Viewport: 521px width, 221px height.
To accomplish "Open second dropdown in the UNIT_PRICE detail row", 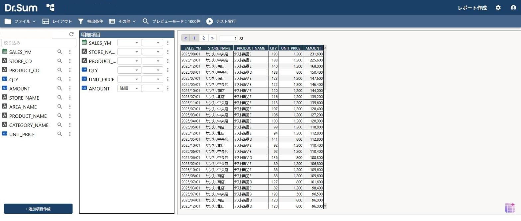I will pos(153,79).
